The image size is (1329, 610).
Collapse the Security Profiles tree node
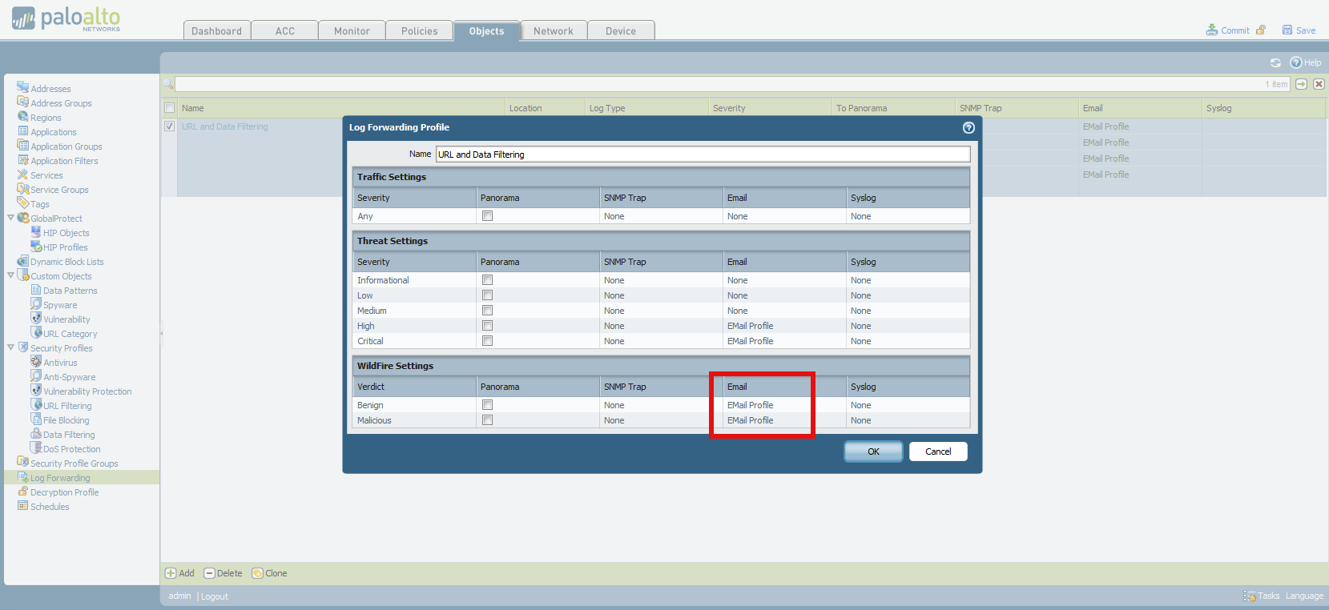[x=10, y=347]
